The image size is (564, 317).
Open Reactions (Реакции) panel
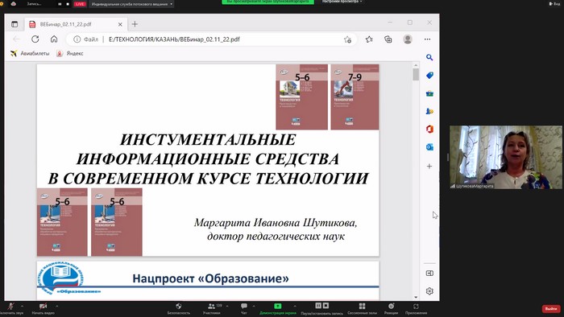(x=391, y=308)
